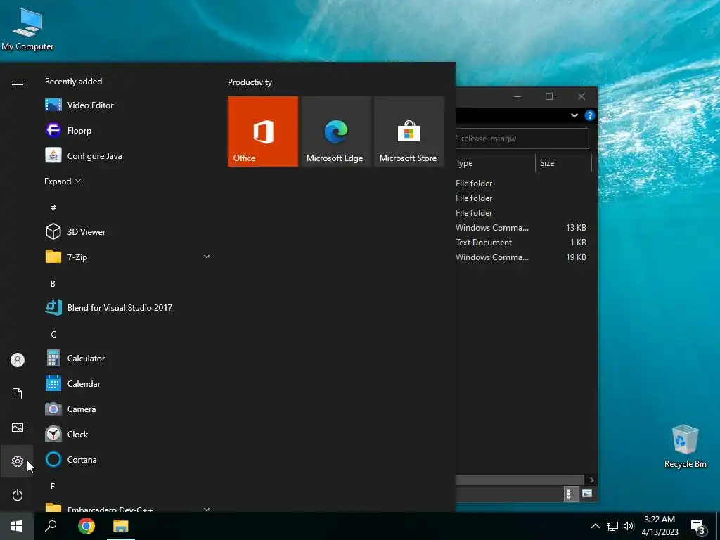Jump via the # letter header
Screen dimensions: 720x540
pyautogui.click(x=53, y=207)
